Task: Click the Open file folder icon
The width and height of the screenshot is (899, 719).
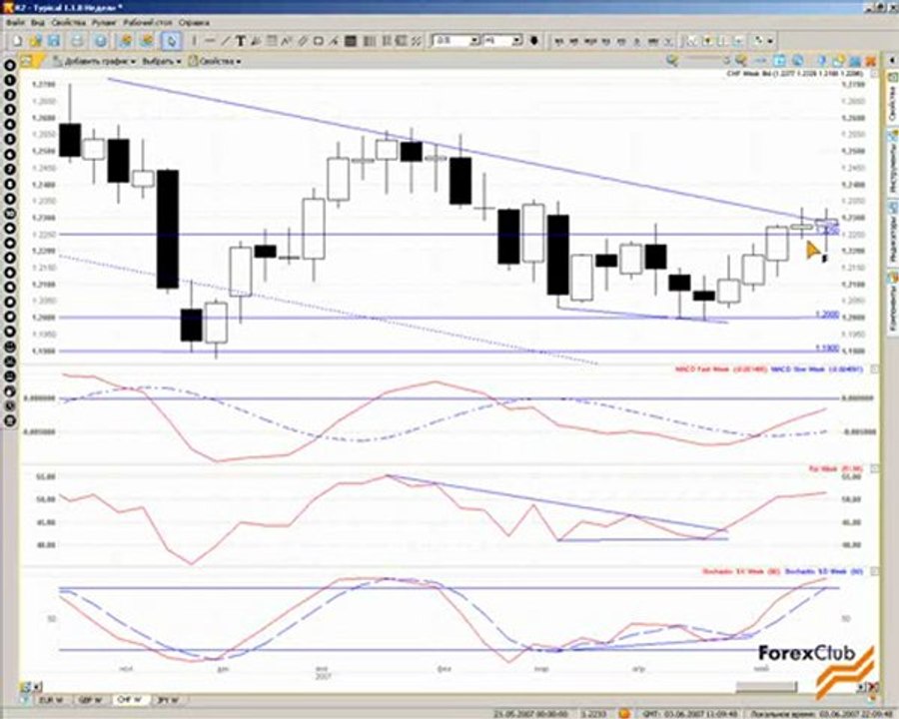Action: 36,41
